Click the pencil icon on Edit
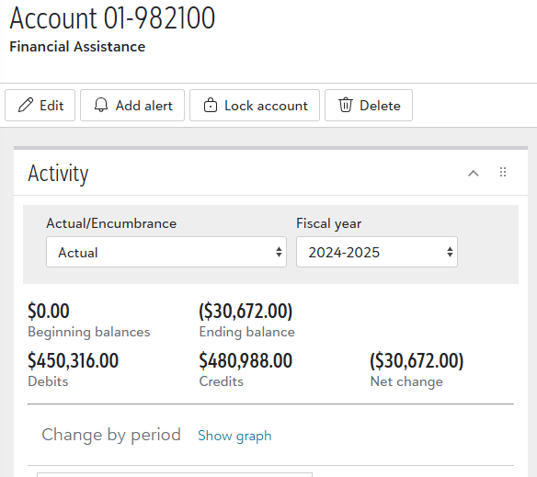The image size is (537, 477). (26, 105)
